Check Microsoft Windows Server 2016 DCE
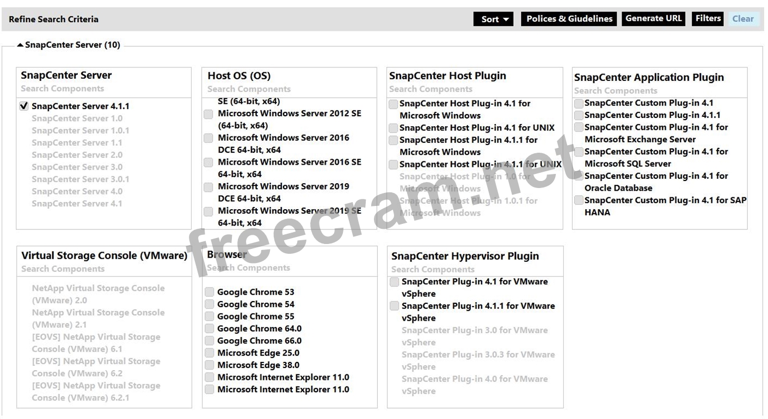Image resolution: width=768 pixels, height=419 pixels. [208, 139]
